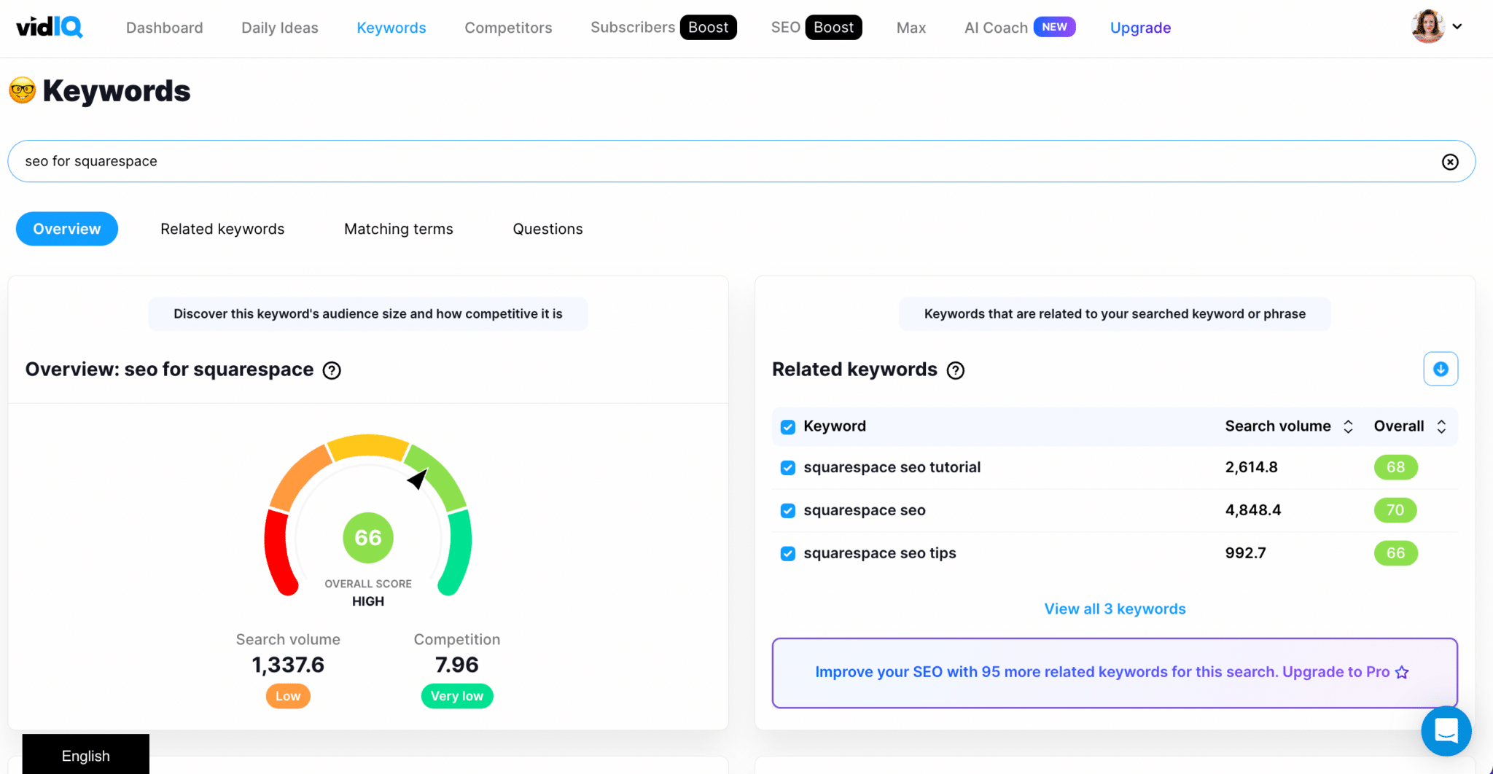This screenshot has height=774, width=1493.
Task: Click the Upgrade link
Action: coord(1140,28)
